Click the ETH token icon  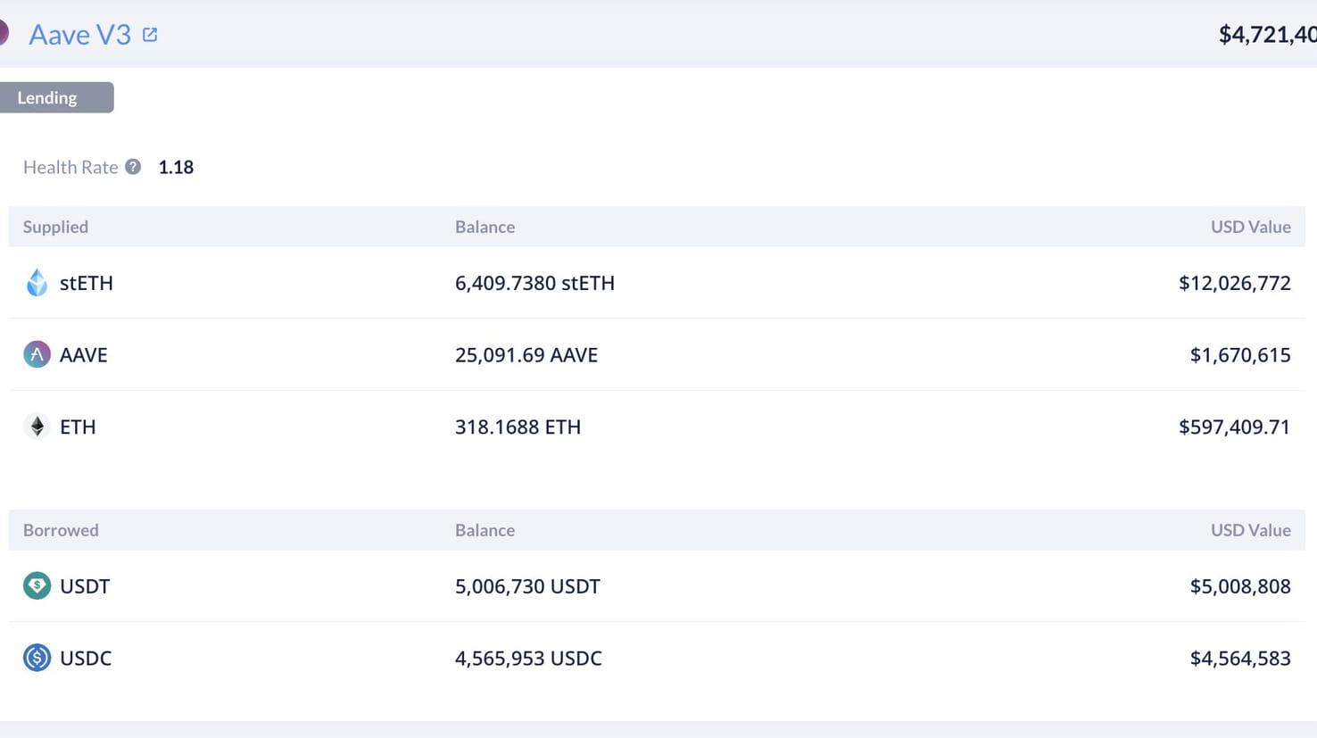(x=37, y=427)
